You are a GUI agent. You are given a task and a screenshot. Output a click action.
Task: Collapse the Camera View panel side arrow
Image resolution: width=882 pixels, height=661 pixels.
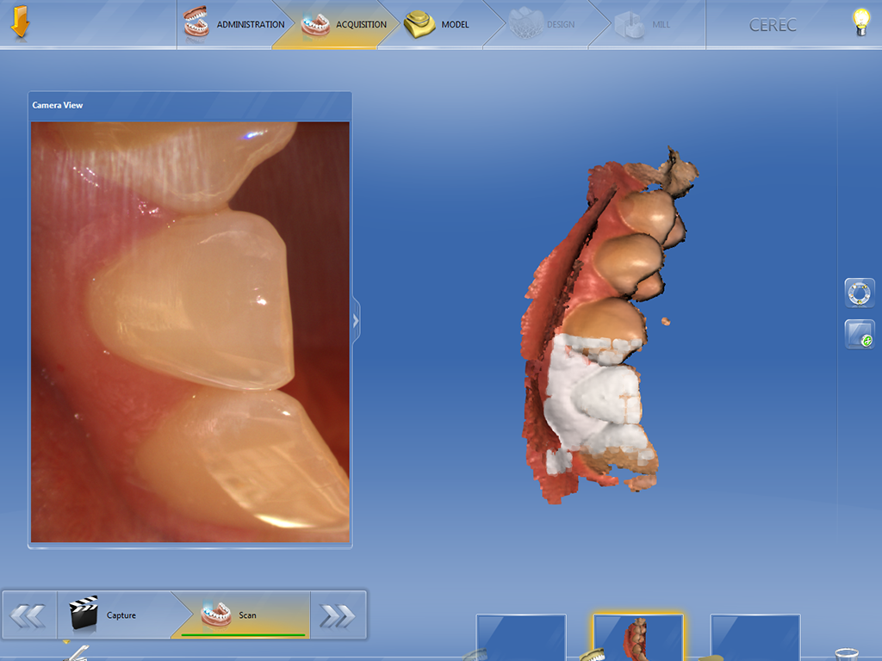click(x=356, y=321)
